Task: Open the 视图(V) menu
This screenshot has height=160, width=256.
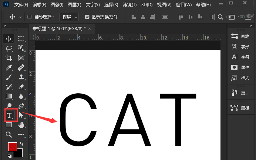Action: [x=164, y=4]
